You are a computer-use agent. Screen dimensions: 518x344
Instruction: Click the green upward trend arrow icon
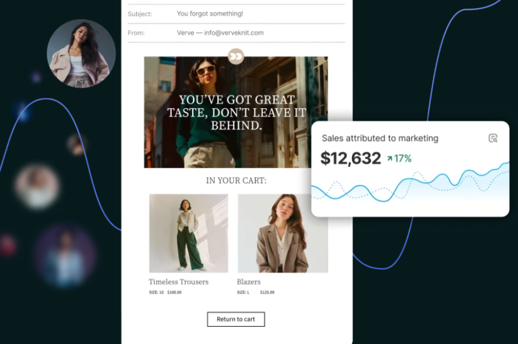pyautogui.click(x=390, y=159)
